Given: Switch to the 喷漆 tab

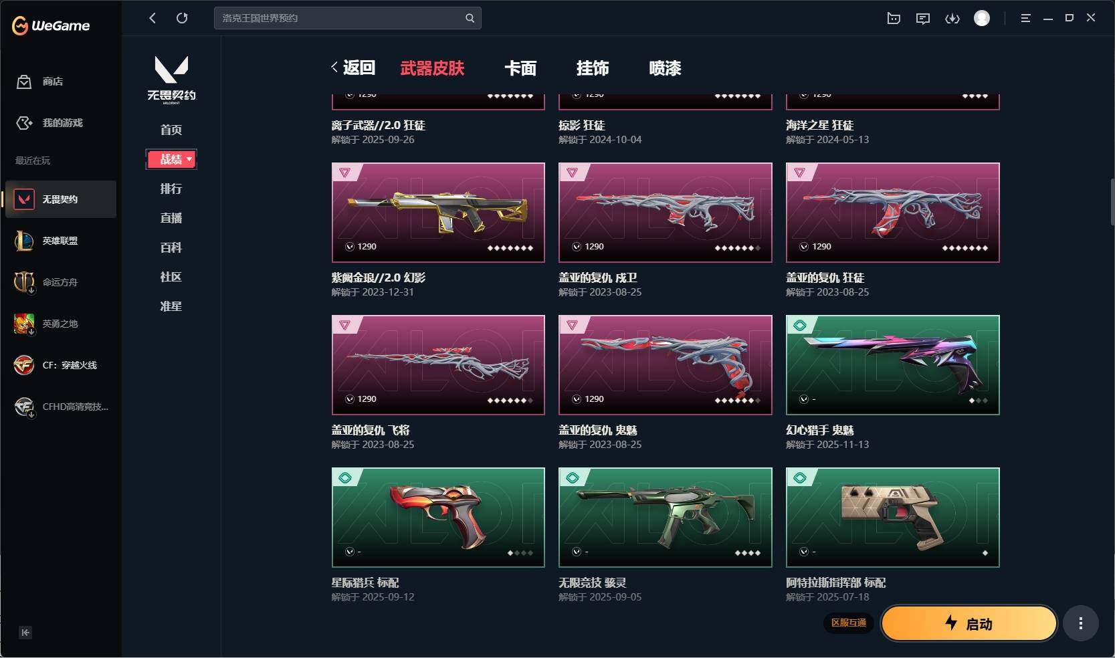Looking at the screenshot, I should click(665, 68).
